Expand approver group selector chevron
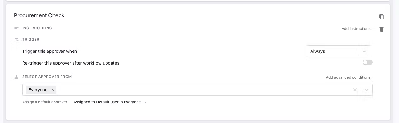The image size is (399, 123). (367, 90)
